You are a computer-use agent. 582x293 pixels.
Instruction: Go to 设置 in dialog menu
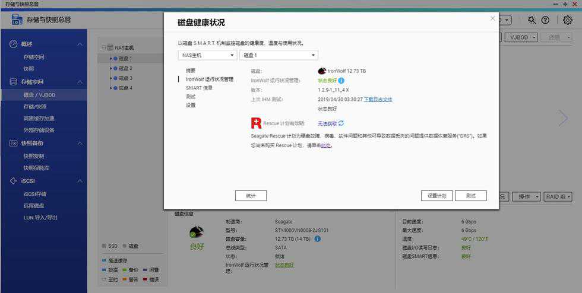[x=191, y=105]
